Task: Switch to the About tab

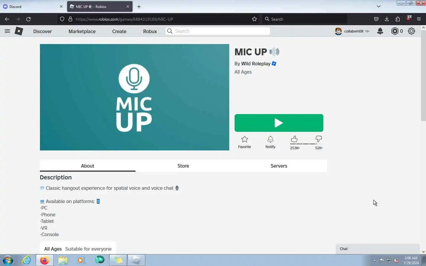Action: [88, 166]
